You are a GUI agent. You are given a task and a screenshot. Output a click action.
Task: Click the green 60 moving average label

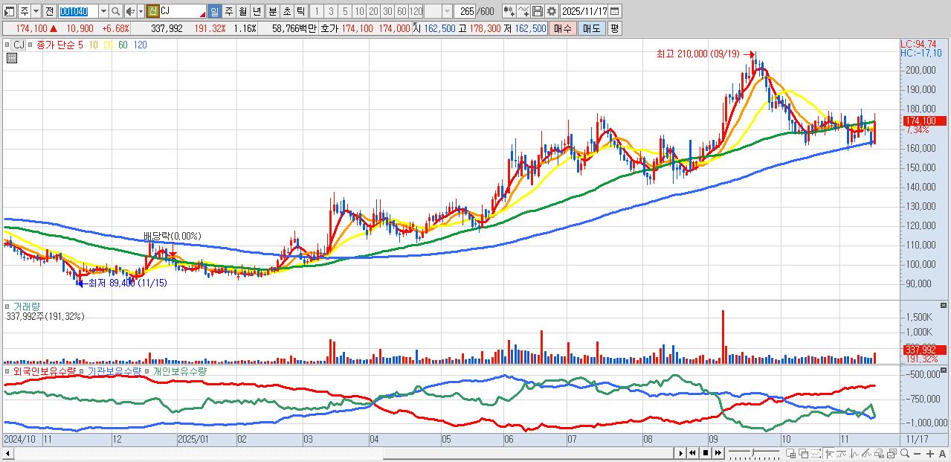pyautogui.click(x=123, y=45)
